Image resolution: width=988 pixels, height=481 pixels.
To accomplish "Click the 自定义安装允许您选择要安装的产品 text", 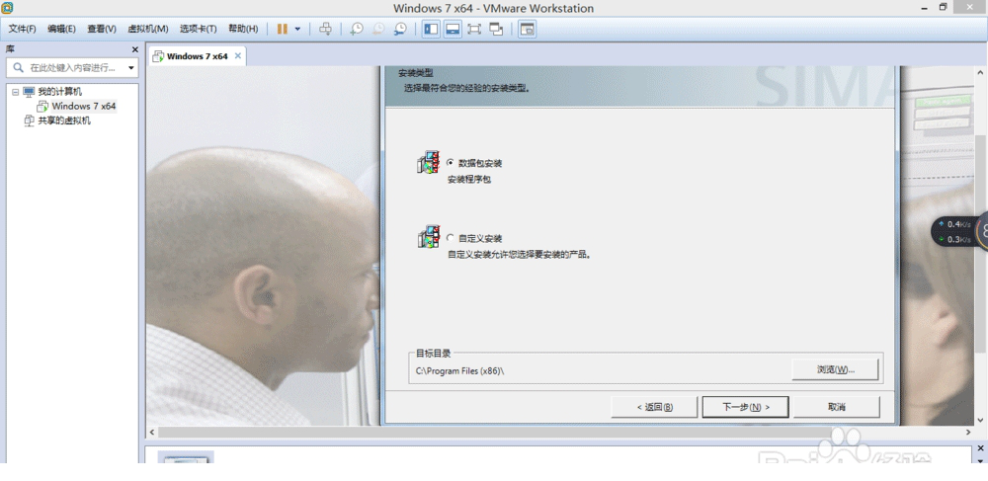I will pos(520,255).
